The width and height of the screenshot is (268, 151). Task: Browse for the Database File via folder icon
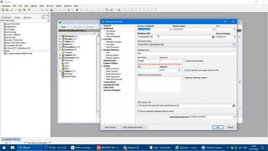coord(213,37)
